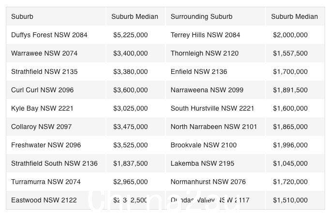Click Freshwater NSW 2096 suburb

[46, 145]
